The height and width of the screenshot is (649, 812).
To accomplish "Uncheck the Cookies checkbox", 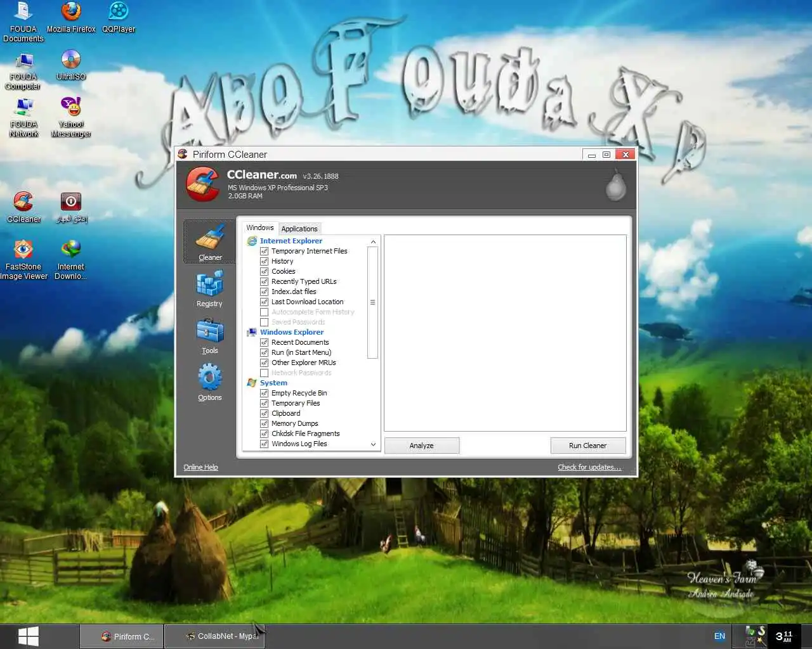I will 264,271.
